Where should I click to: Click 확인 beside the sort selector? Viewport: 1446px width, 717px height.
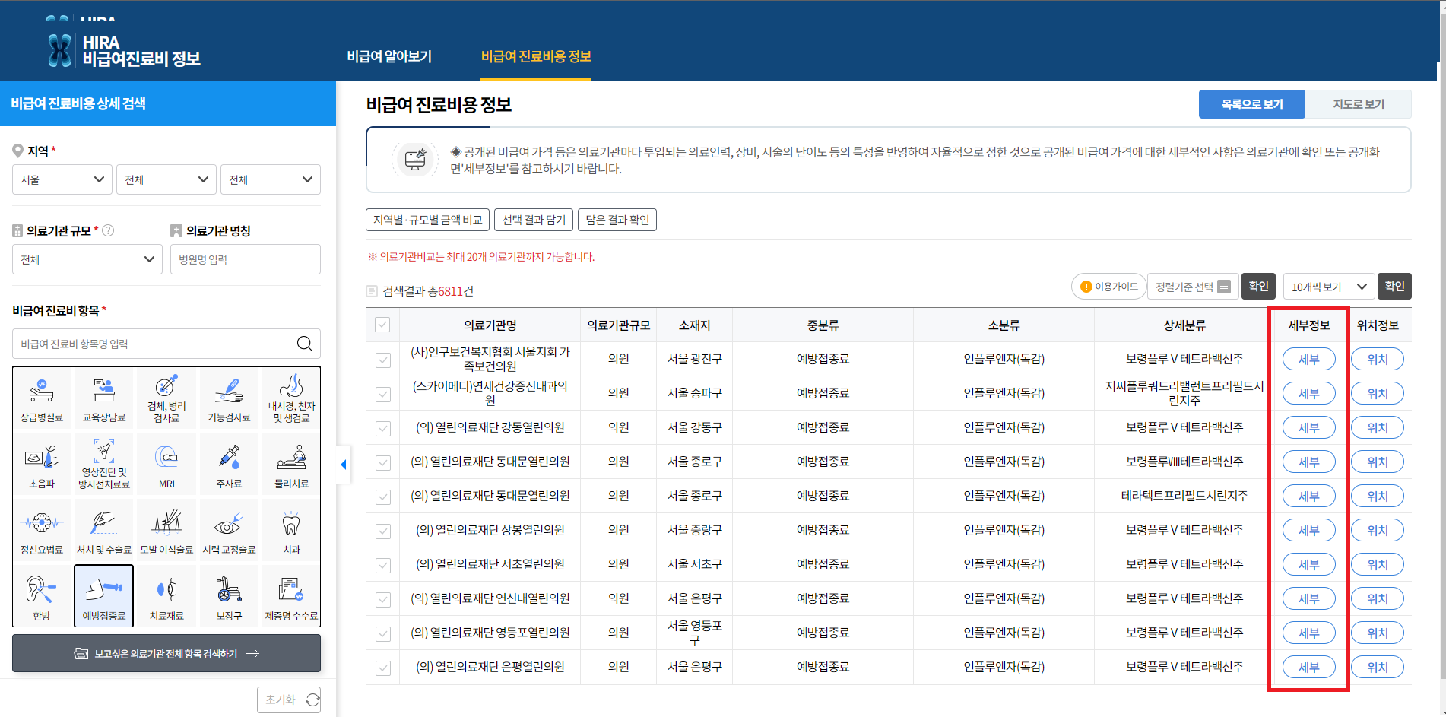tap(1258, 287)
